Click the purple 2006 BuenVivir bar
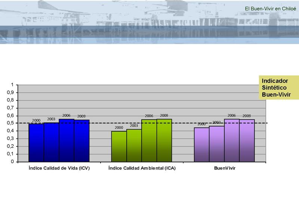The width and height of the screenshot is (299, 224). tap(232, 140)
